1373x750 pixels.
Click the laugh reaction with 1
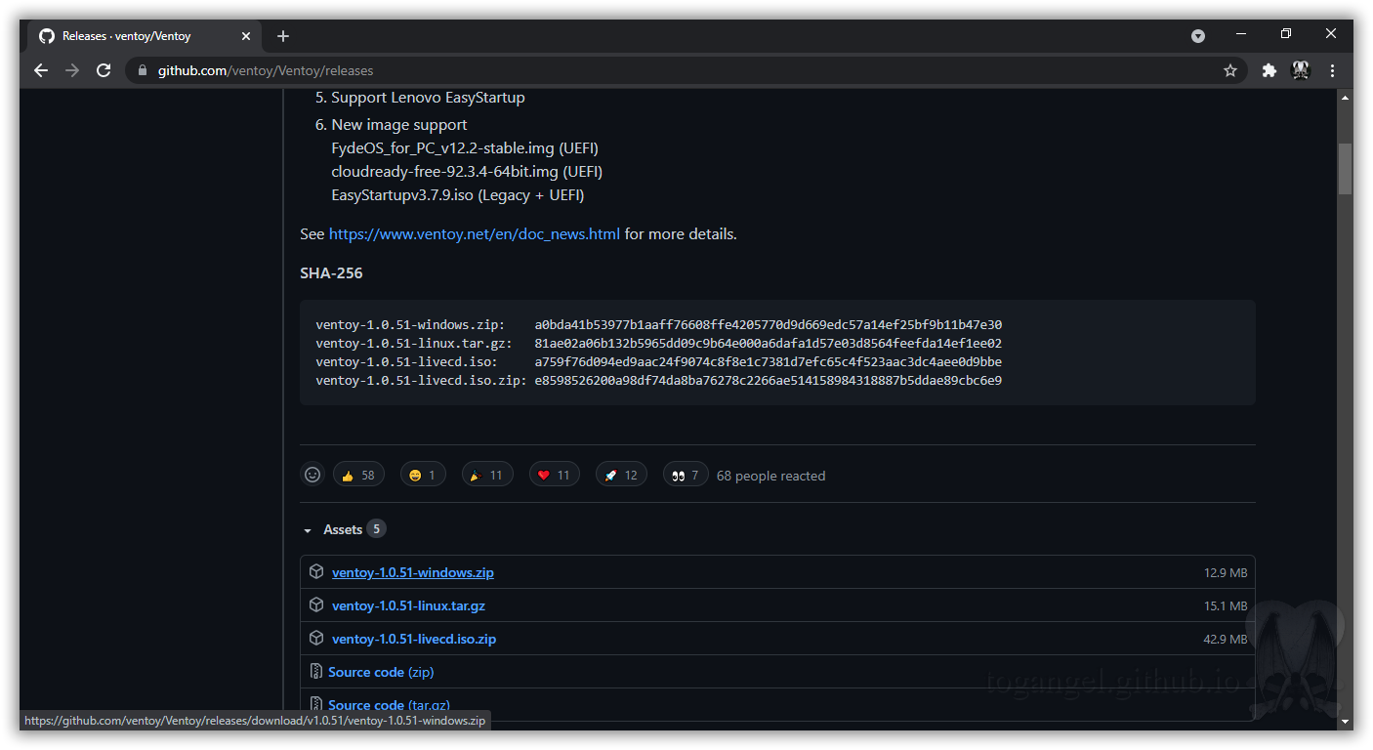point(423,475)
